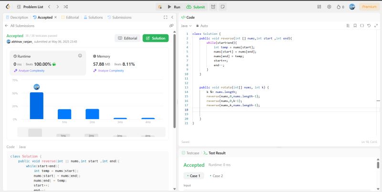Switch to the Testcase tab
This screenshot has height=192, width=382.
[191, 153]
